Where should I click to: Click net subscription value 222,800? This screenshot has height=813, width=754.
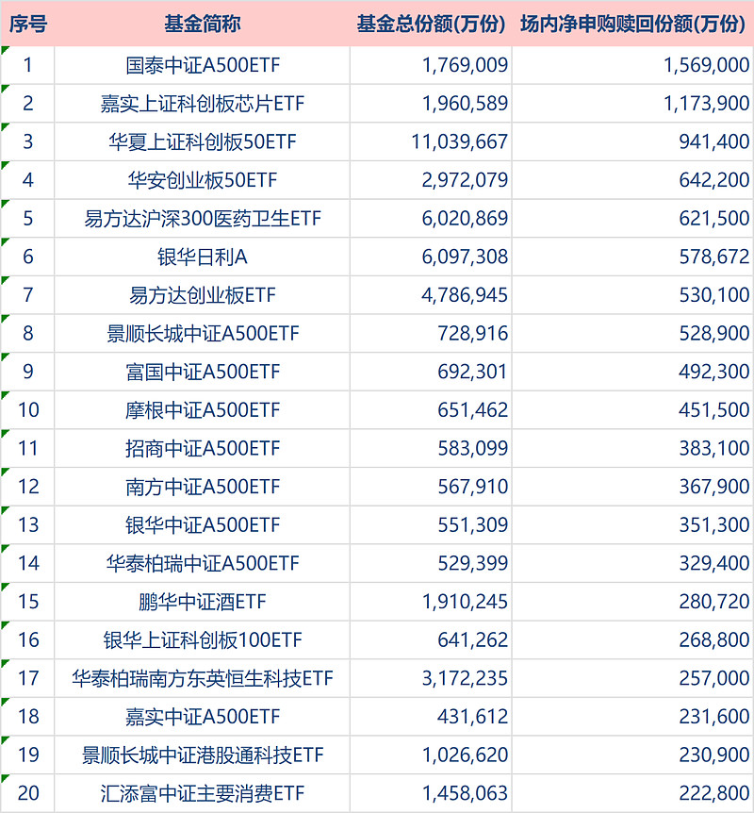pyautogui.click(x=714, y=794)
